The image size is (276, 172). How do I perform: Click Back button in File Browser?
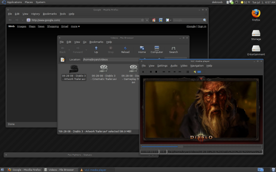tap(63, 50)
